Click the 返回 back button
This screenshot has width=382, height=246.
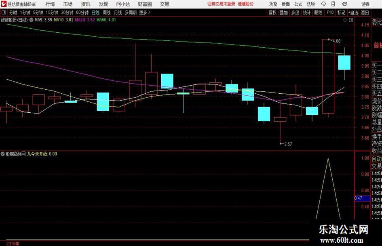[x=365, y=13]
